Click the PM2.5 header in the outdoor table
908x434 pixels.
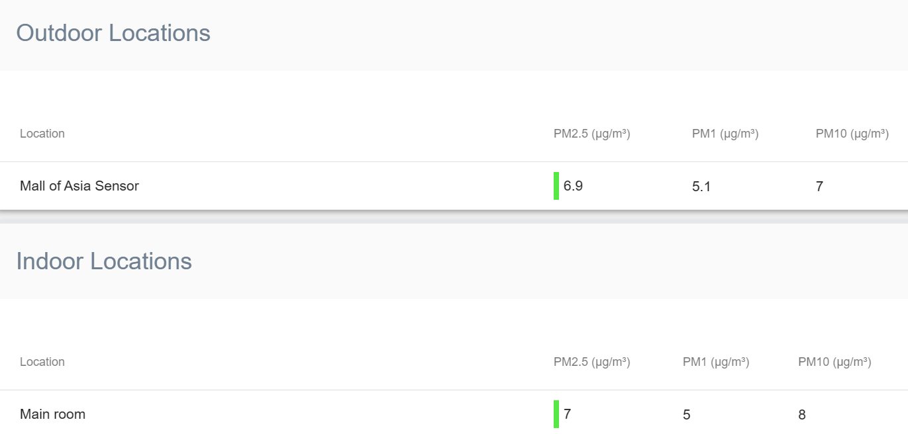pyautogui.click(x=591, y=134)
